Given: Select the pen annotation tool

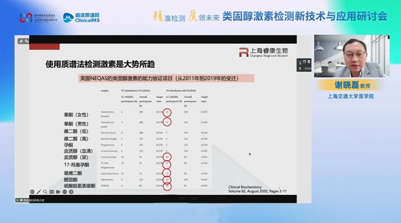Looking at the screenshot, I should tap(39, 192).
